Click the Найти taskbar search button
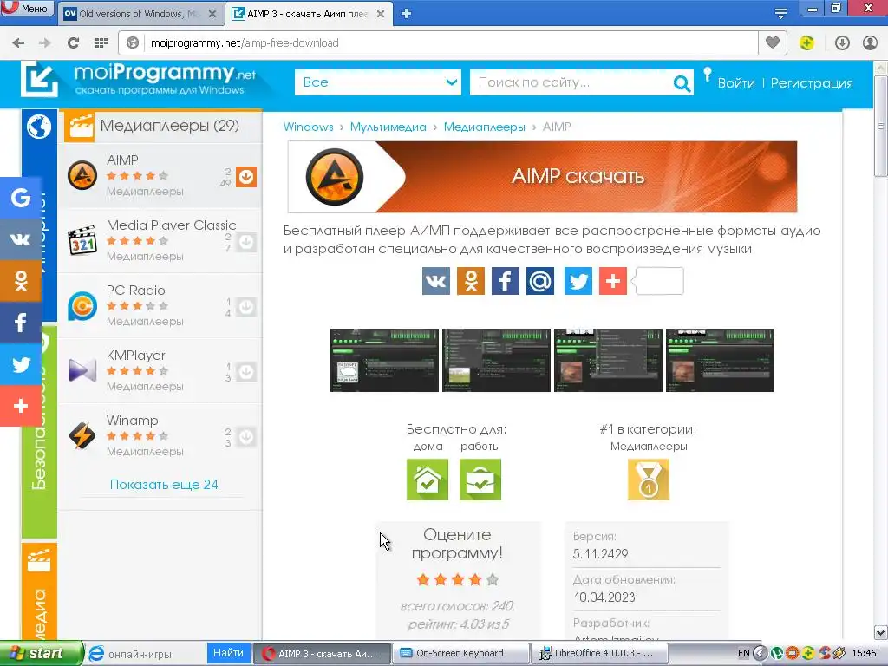Screen dimensions: 888x666 pyautogui.click(x=228, y=652)
